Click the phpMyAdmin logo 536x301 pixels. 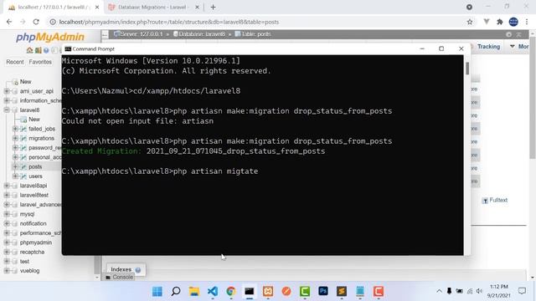click(50, 37)
